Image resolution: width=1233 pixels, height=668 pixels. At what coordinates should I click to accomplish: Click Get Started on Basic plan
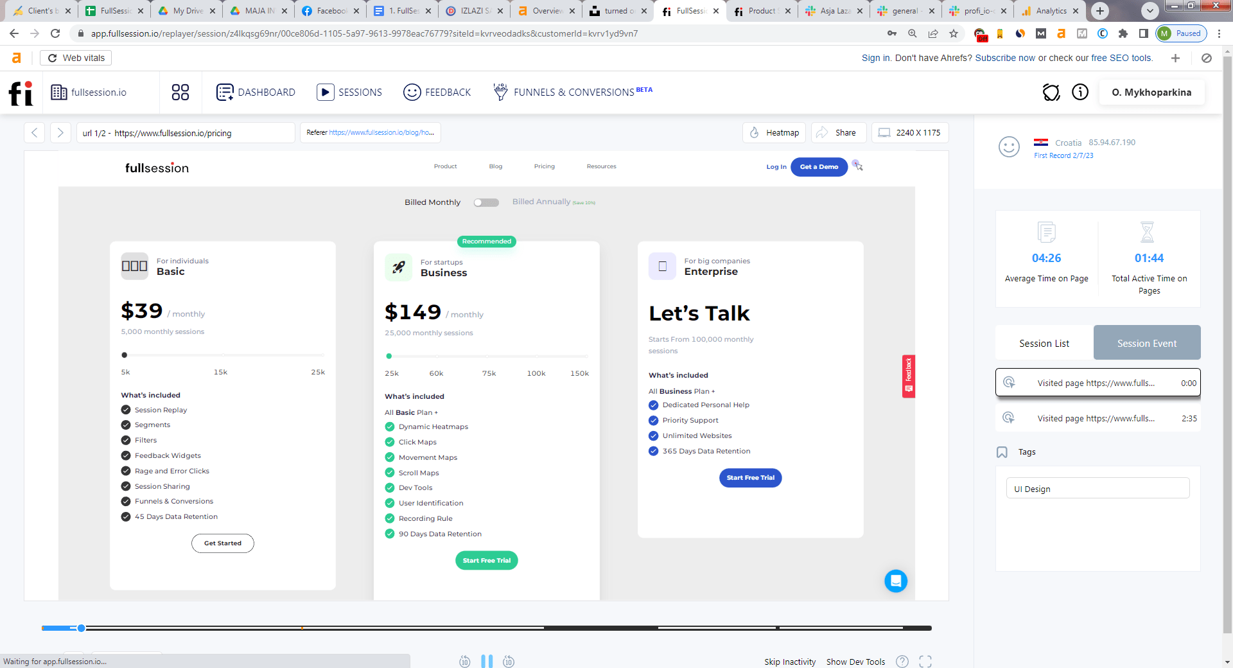coord(223,543)
